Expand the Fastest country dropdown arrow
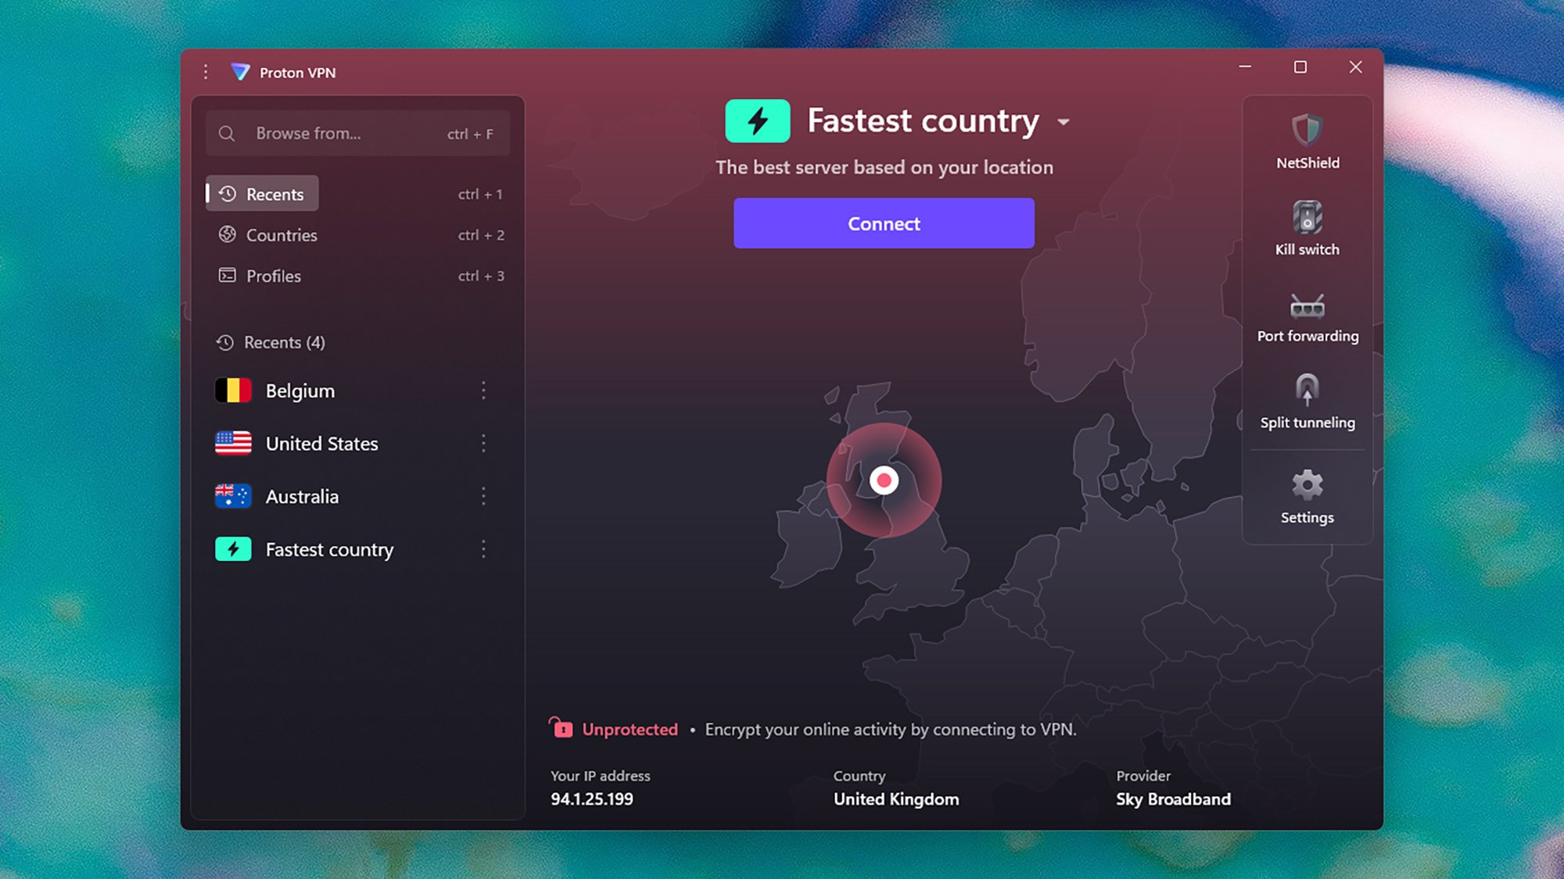Viewport: 1564px width, 879px height. 1064,123
